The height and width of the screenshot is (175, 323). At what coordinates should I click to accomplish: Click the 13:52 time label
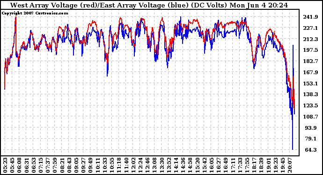169,165
